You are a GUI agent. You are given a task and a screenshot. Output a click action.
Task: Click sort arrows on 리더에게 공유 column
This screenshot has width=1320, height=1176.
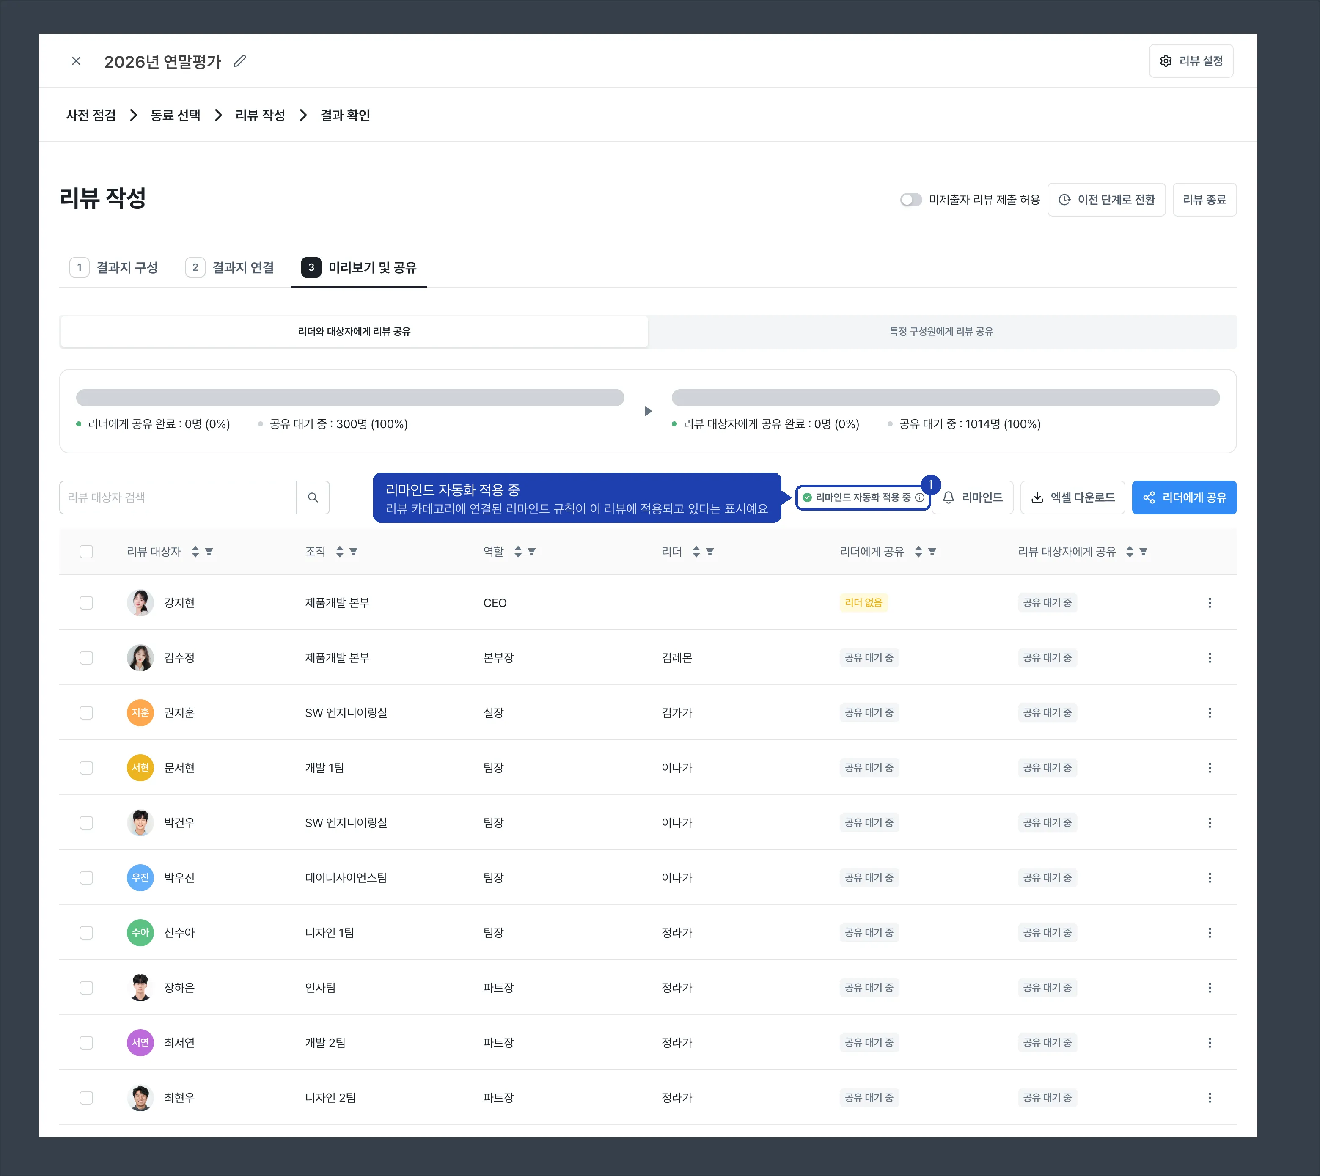click(x=918, y=551)
